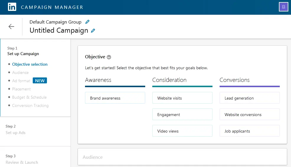
Task: Edit the Default Campaign Group name pencil
Action: click(87, 22)
